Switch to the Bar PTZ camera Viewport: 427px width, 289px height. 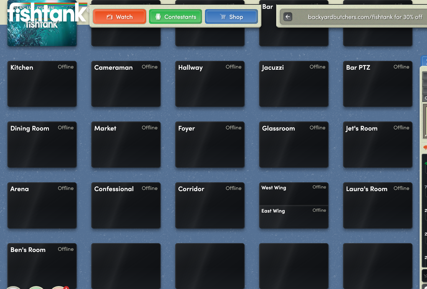pyautogui.click(x=378, y=84)
